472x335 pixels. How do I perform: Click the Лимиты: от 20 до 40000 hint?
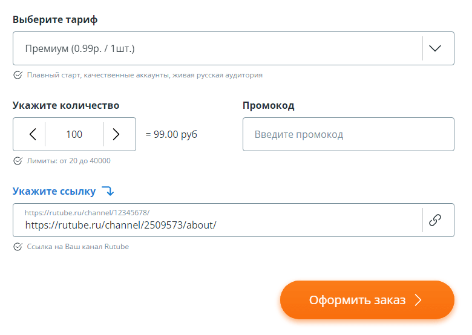click(x=68, y=161)
